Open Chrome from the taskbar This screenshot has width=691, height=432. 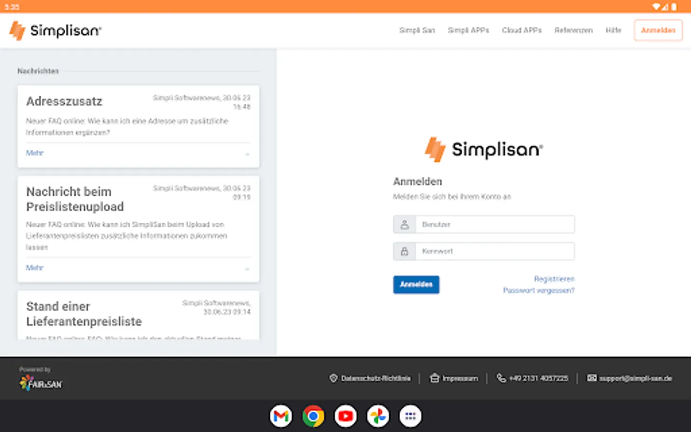(x=313, y=416)
